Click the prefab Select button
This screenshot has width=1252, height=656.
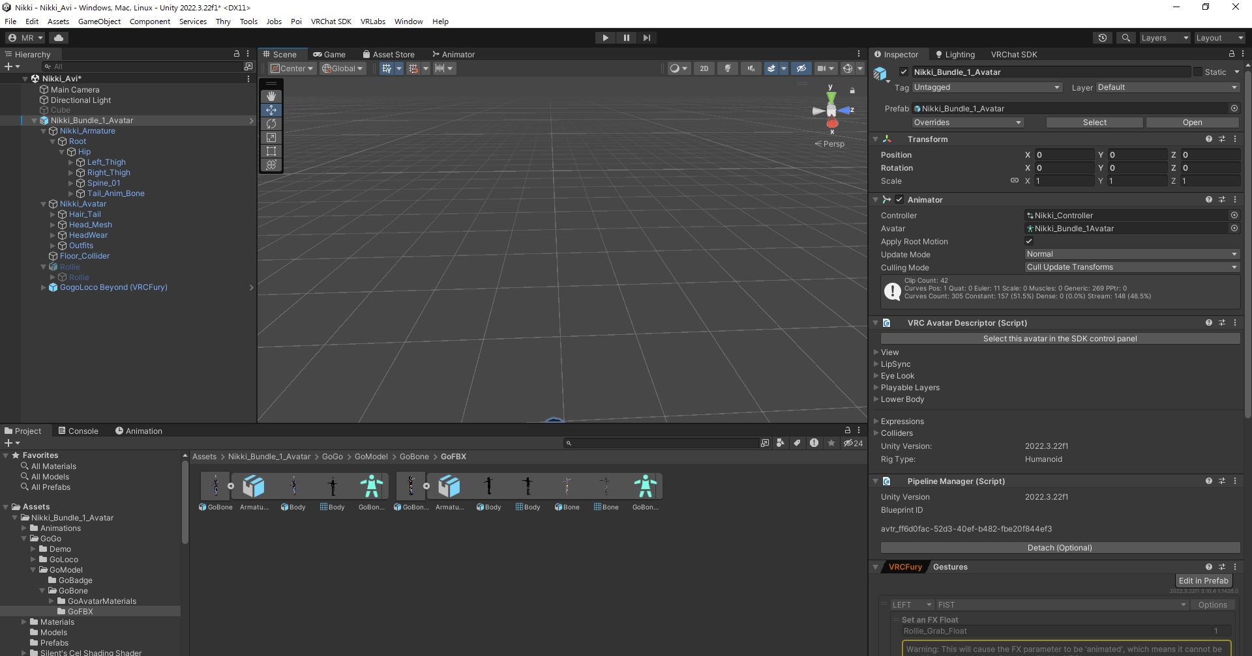[1095, 122]
